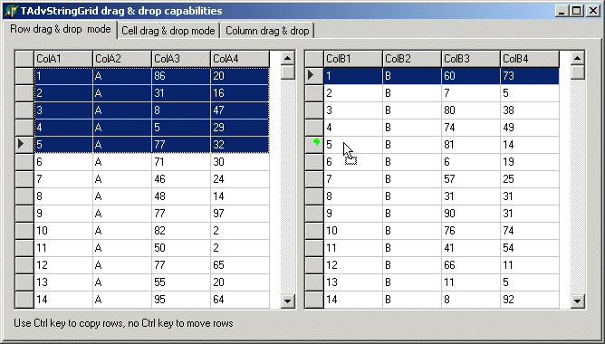Click cell '47' in left grid

point(240,110)
